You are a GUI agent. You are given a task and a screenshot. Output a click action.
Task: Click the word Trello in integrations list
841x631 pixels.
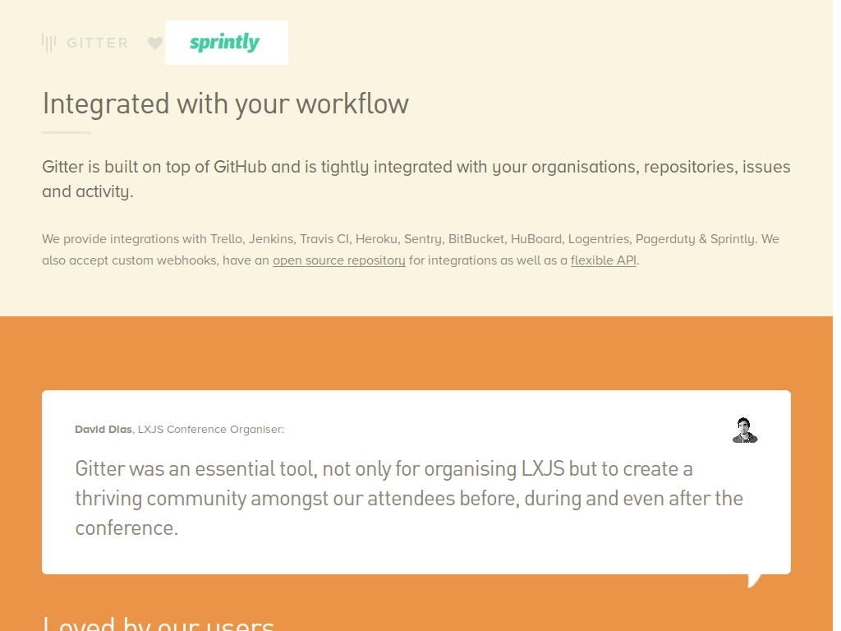[x=226, y=239]
